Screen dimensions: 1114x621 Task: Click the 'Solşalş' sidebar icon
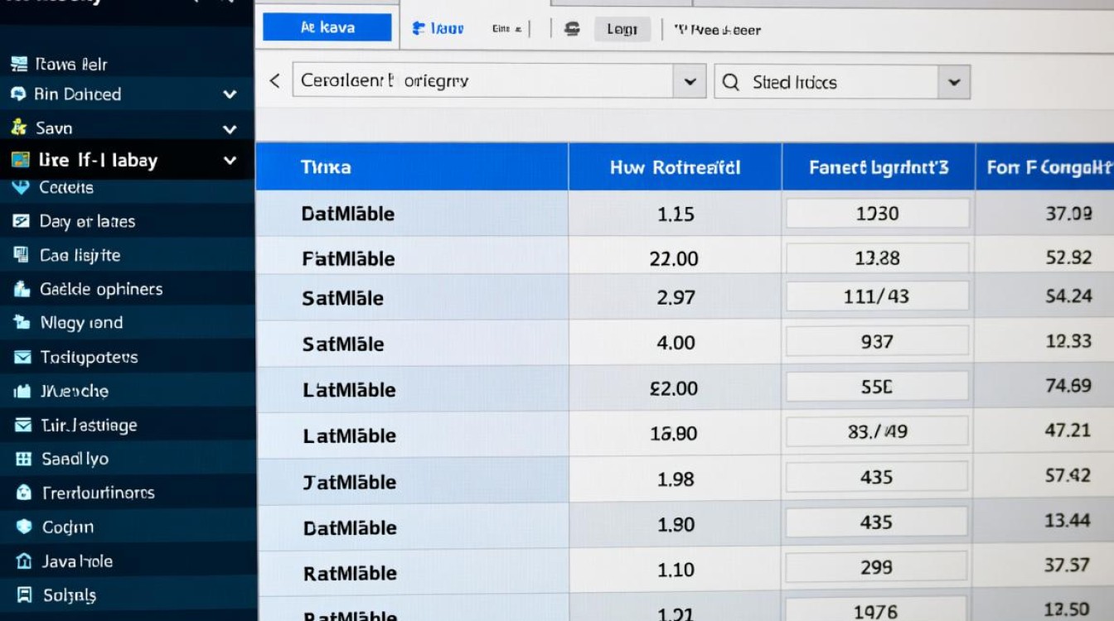tap(24, 595)
